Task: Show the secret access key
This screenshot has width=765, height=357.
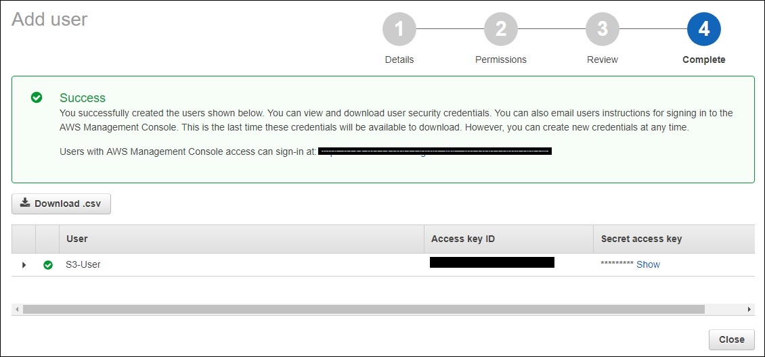Action: tap(648, 264)
